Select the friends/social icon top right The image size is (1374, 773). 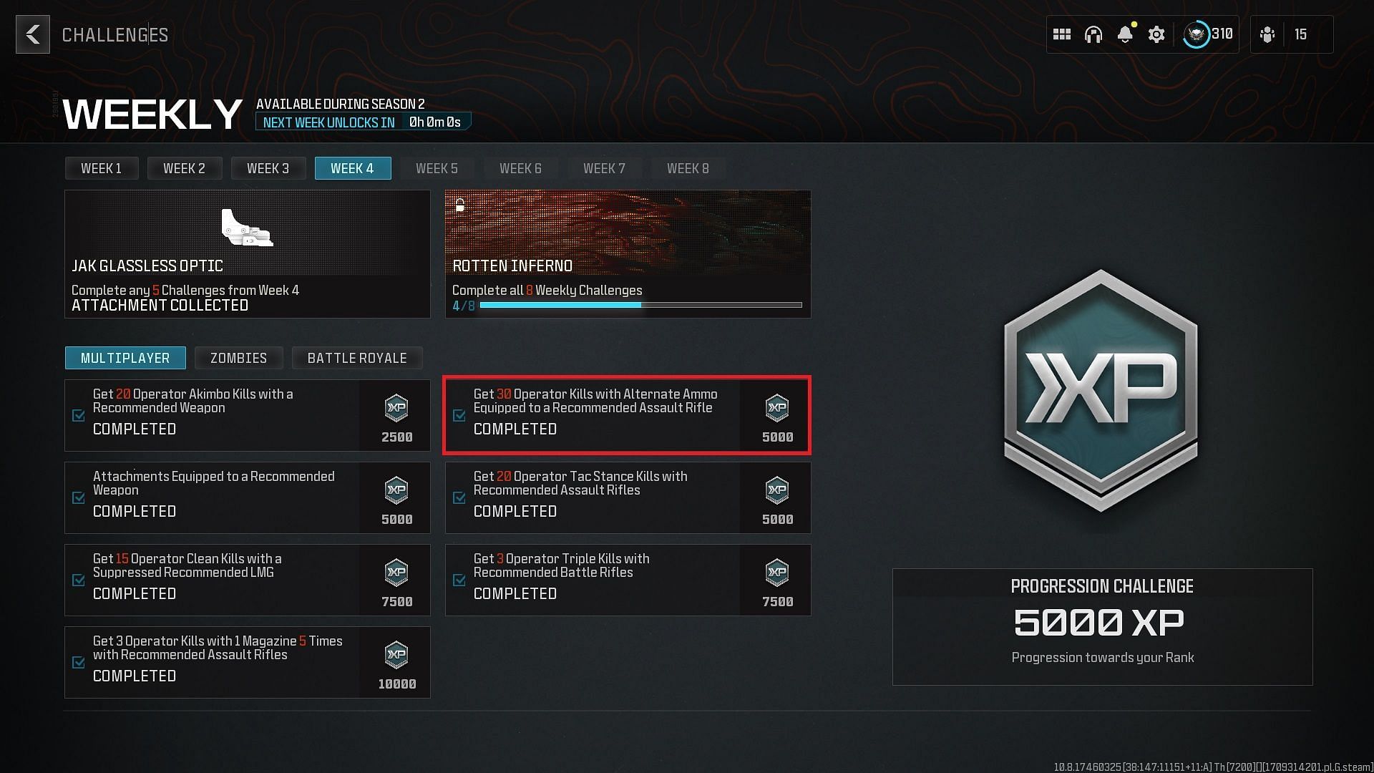click(1268, 34)
